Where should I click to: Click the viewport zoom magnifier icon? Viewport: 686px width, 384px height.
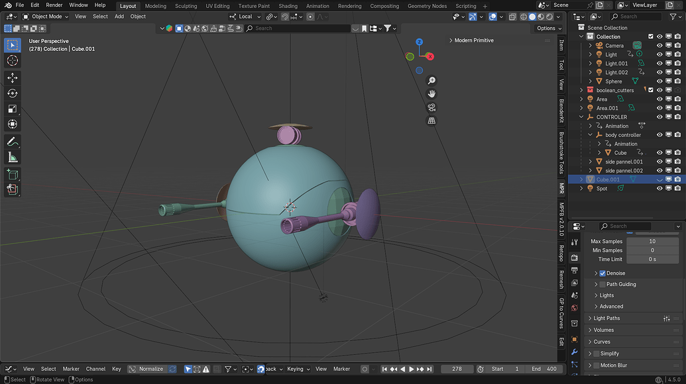coord(431,81)
